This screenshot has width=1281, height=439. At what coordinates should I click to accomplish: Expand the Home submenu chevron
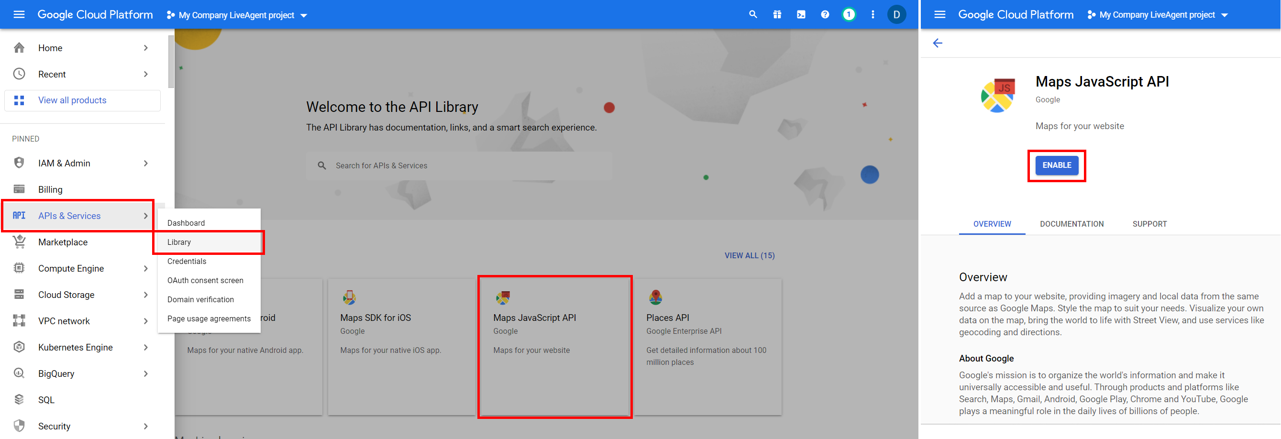click(x=146, y=48)
